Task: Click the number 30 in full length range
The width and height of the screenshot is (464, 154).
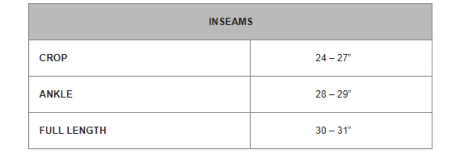Action: click(321, 131)
